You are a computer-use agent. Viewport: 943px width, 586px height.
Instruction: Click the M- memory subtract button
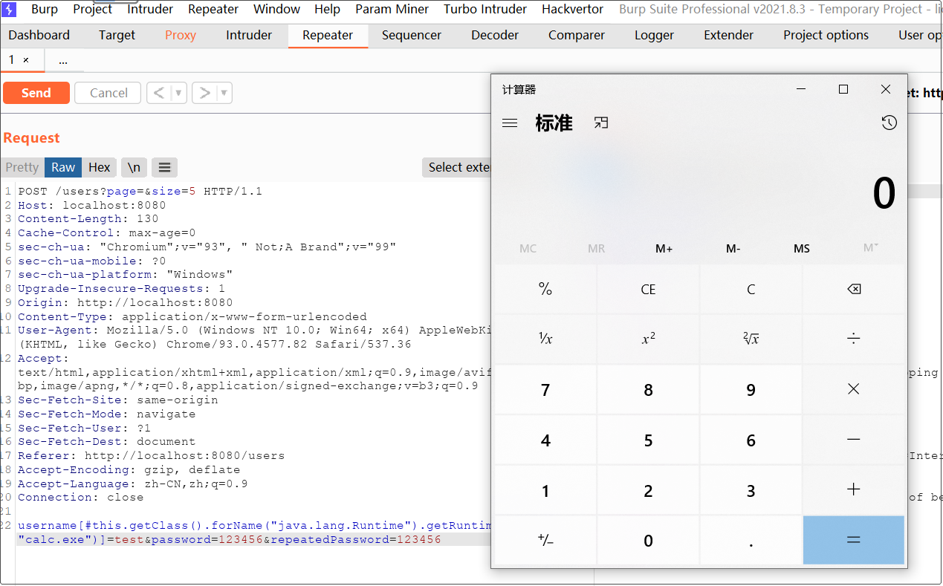(733, 249)
